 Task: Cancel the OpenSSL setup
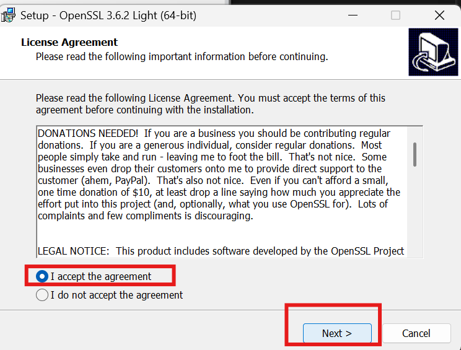(416, 333)
